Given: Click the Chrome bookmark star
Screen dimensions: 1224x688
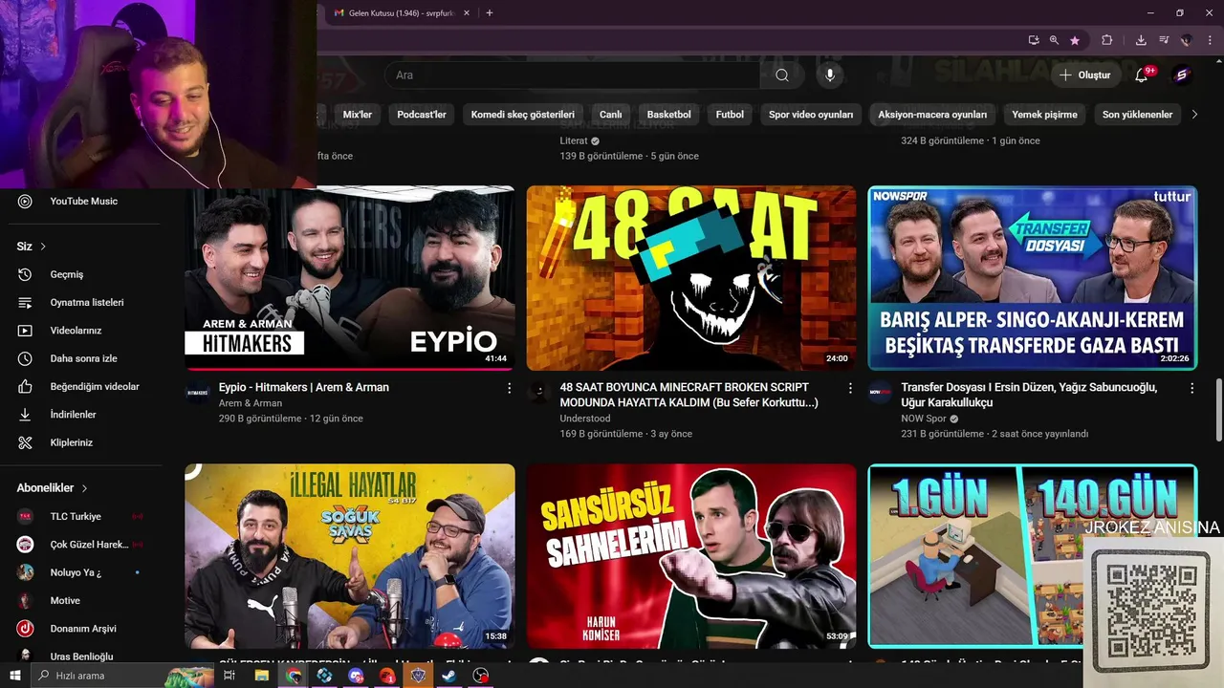Looking at the screenshot, I should pyautogui.click(x=1075, y=40).
